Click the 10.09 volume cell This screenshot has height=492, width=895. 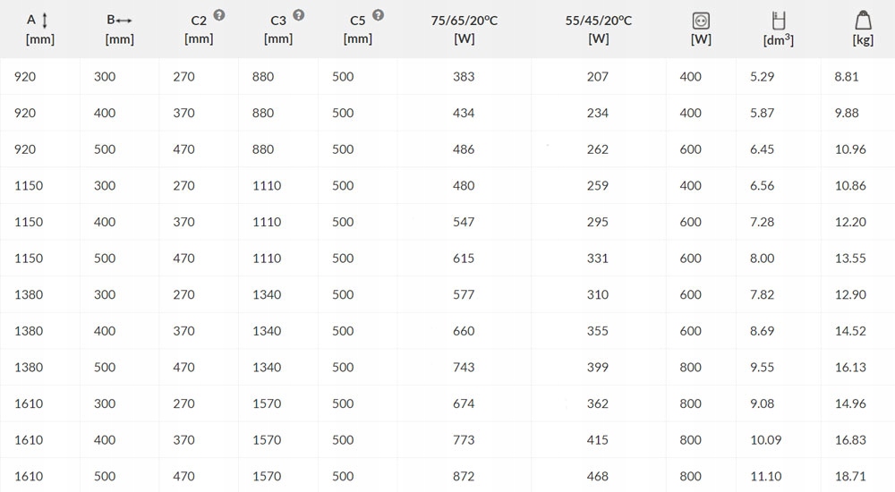[x=765, y=440]
